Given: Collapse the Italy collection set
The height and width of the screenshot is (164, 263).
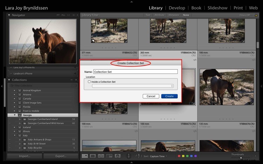Looking at the screenshot, I should [15, 136].
